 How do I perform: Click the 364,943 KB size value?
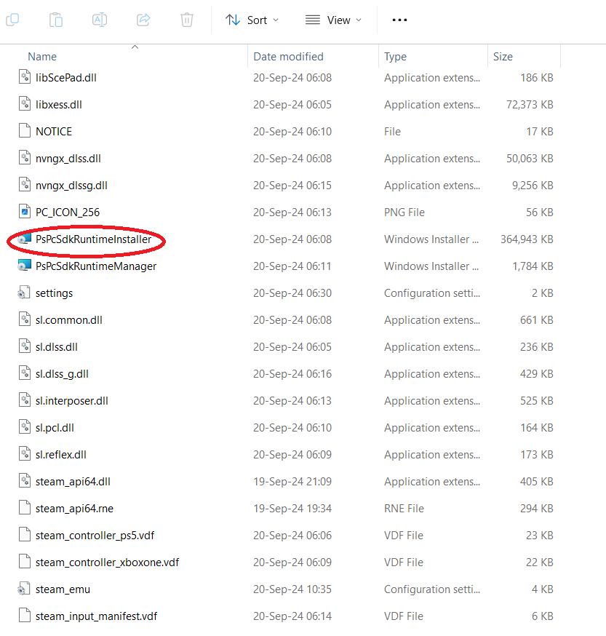pos(527,239)
